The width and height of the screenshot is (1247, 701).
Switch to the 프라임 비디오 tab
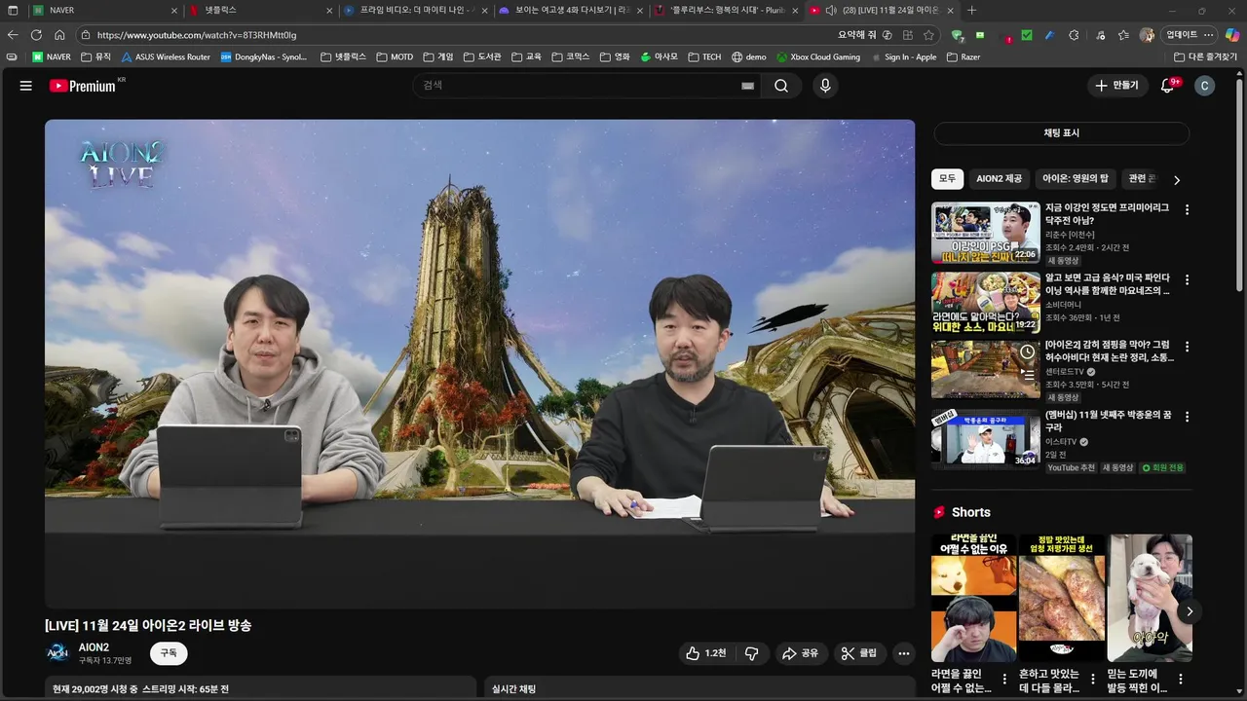[414, 11]
